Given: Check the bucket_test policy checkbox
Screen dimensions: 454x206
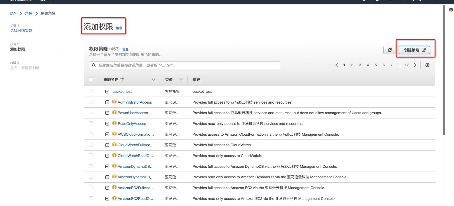Looking at the screenshot, I should pos(91,91).
